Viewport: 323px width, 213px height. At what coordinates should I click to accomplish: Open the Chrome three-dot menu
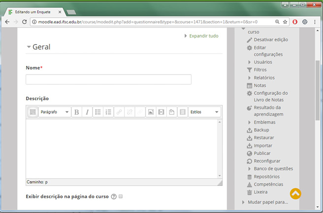tap(315, 22)
